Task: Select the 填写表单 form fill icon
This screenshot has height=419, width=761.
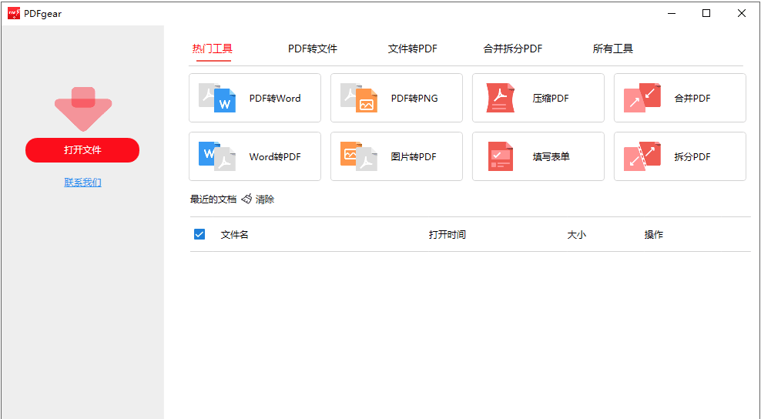Action: (500, 156)
